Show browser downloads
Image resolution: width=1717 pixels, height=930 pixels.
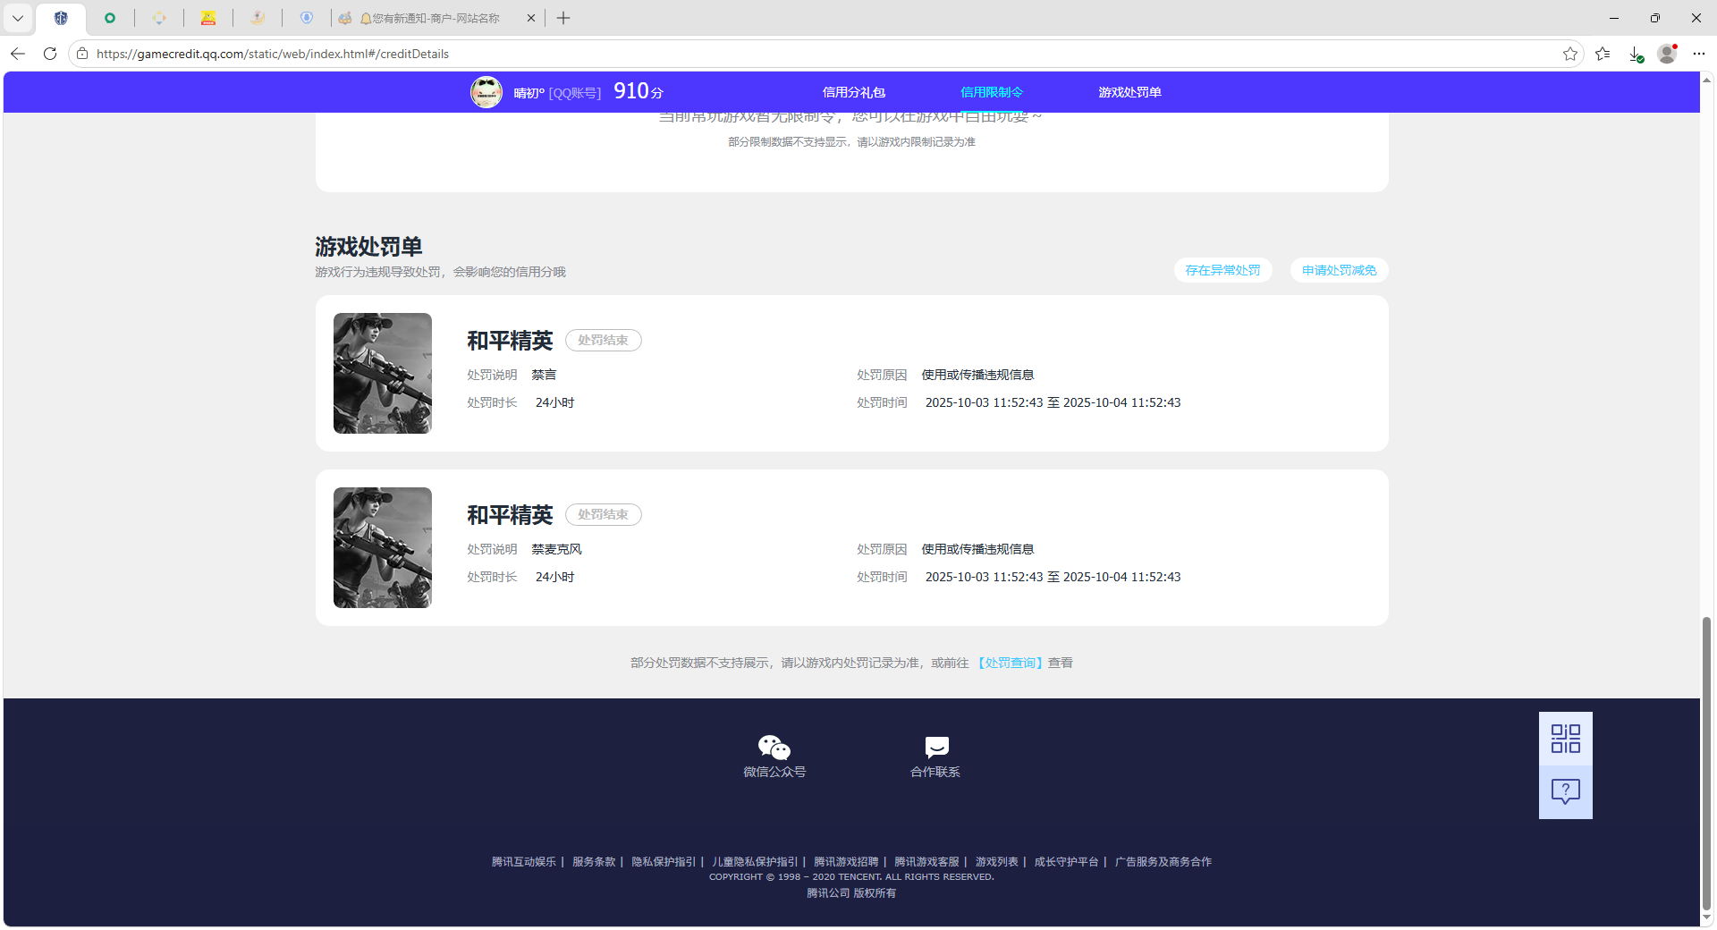(x=1636, y=54)
